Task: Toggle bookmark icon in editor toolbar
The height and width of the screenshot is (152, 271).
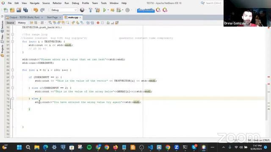Action: point(82,23)
